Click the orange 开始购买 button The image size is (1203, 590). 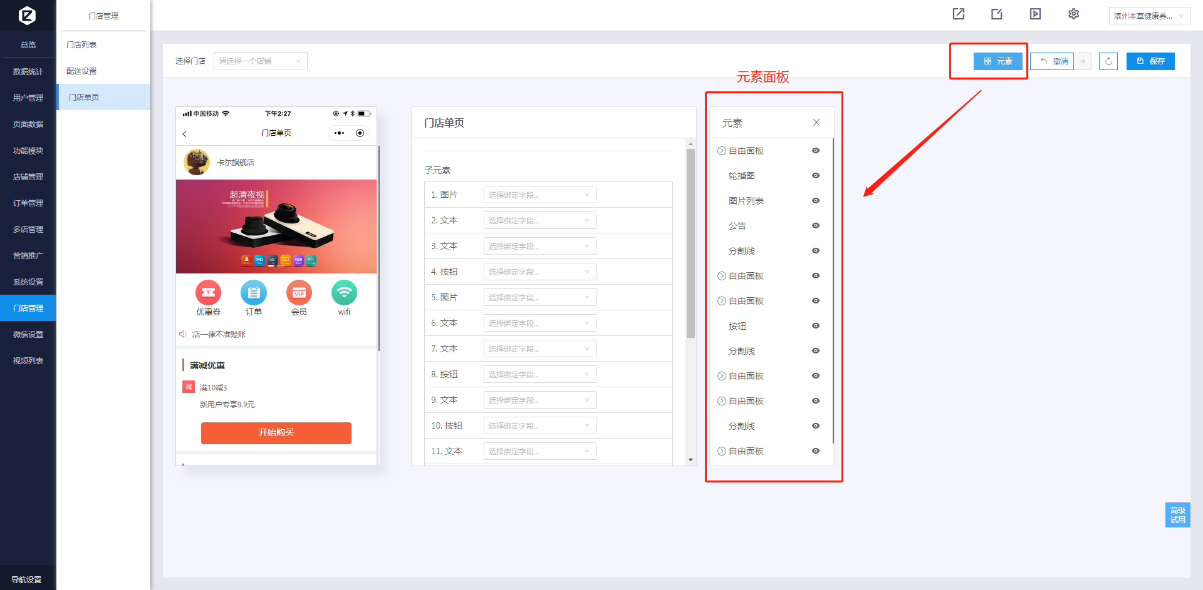coord(276,432)
